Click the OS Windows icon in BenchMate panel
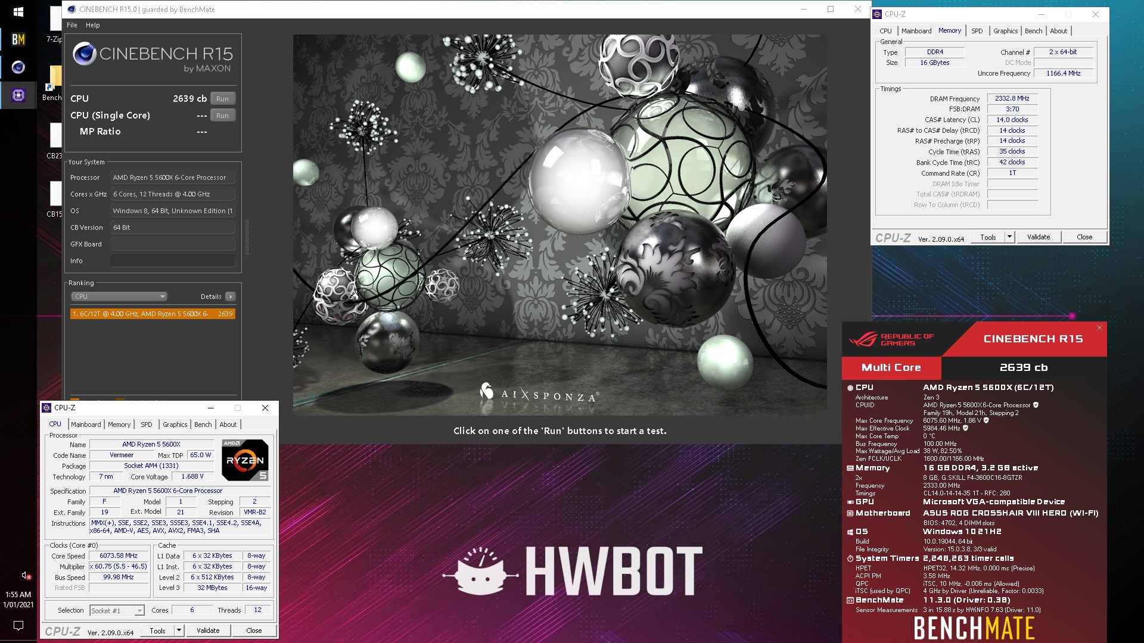The image size is (1144, 643). coord(850,532)
